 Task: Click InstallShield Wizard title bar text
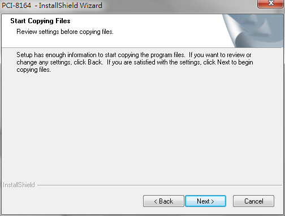pyautogui.click(x=71, y=6)
